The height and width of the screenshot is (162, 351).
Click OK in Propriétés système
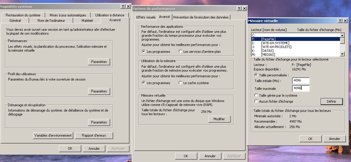tap(70, 148)
